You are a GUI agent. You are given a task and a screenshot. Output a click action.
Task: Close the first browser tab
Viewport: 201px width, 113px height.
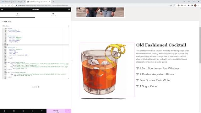pos(24,2)
